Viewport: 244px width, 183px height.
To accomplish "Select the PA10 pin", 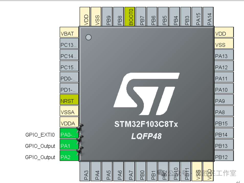I will coord(224,88).
